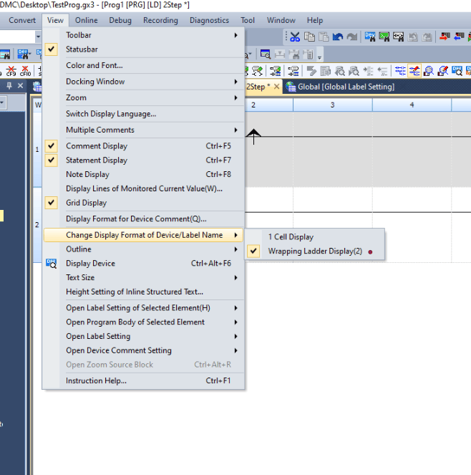Click the Cut scissors icon
This screenshot has width=471, height=475.
click(x=294, y=37)
